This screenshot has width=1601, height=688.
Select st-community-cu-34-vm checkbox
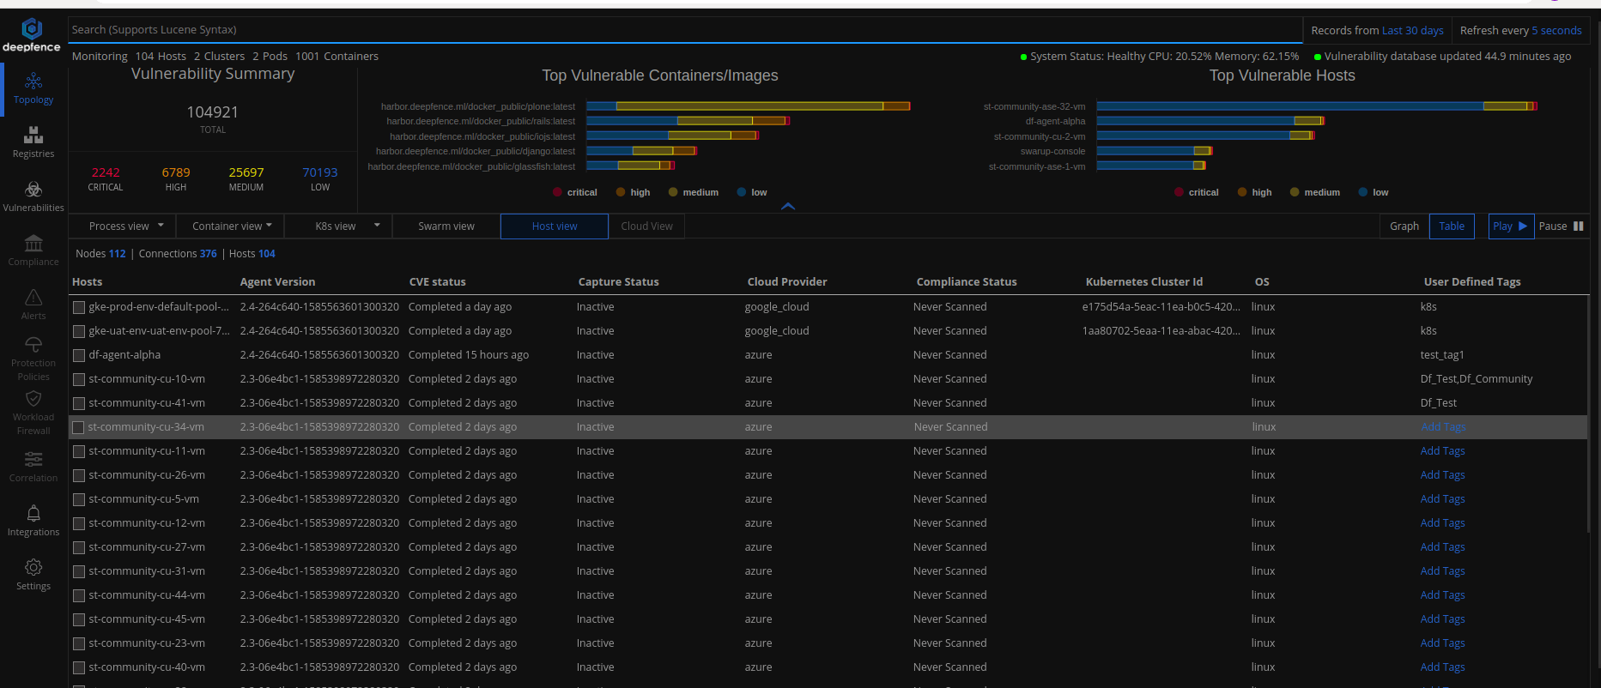tap(79, 427)
